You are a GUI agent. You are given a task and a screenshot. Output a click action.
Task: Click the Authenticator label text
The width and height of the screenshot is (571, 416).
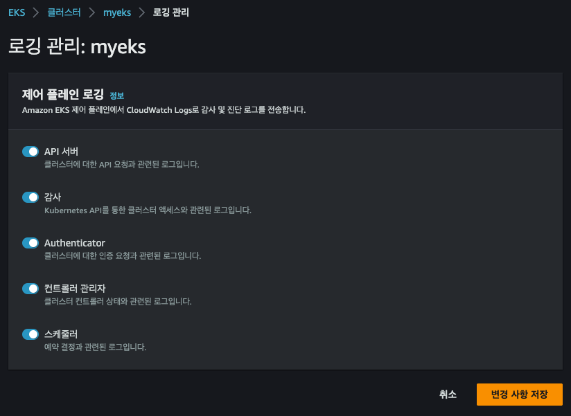(75, 243)
